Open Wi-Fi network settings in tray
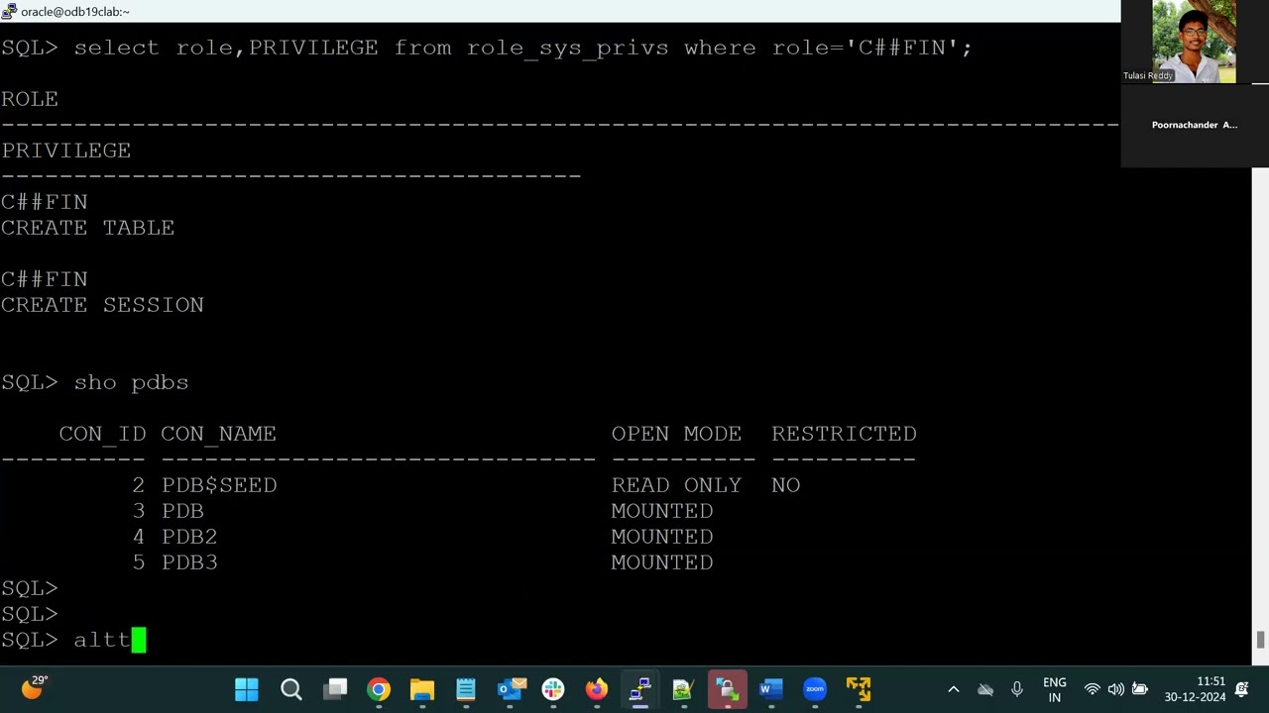This screenshot has height=713, width=1269. (1092, 689)
